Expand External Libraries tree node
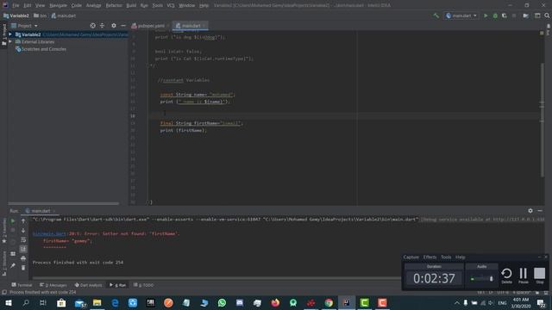Screen dimensions: 552x310 pos(10,41)
